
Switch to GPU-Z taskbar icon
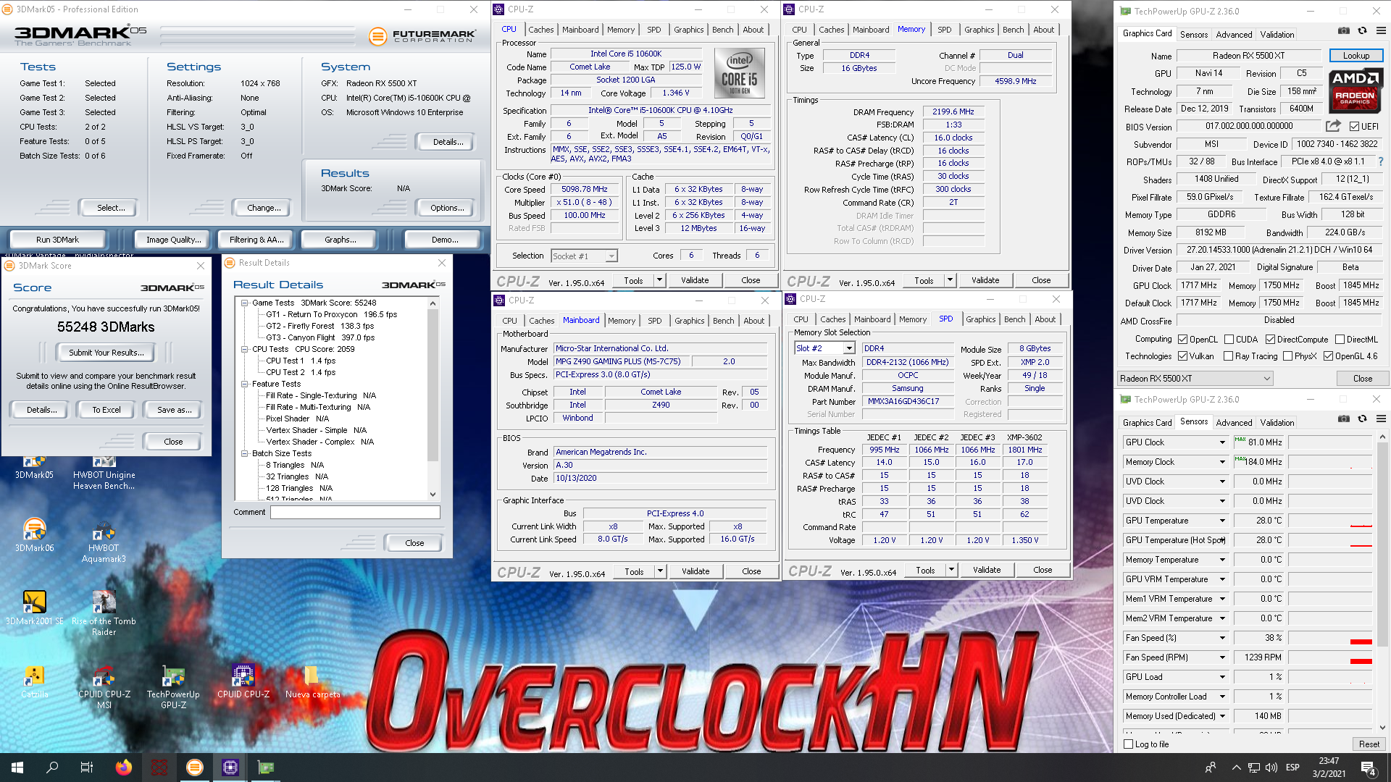pos(266,768)
